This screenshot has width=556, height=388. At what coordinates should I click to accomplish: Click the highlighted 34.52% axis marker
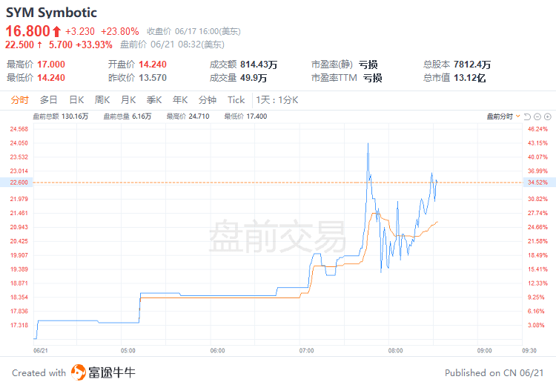pyautogui.click(x=538, y=182)
